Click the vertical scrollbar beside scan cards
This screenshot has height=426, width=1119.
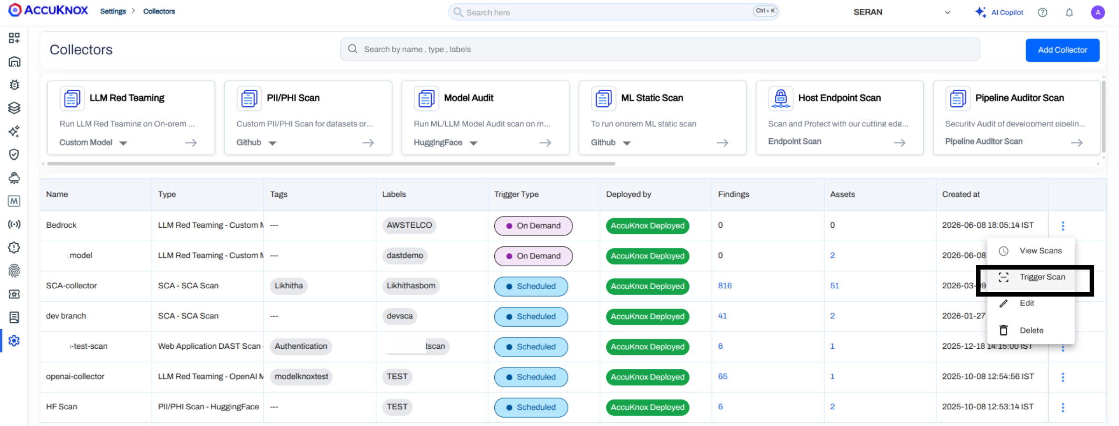tap(1103, 116)
